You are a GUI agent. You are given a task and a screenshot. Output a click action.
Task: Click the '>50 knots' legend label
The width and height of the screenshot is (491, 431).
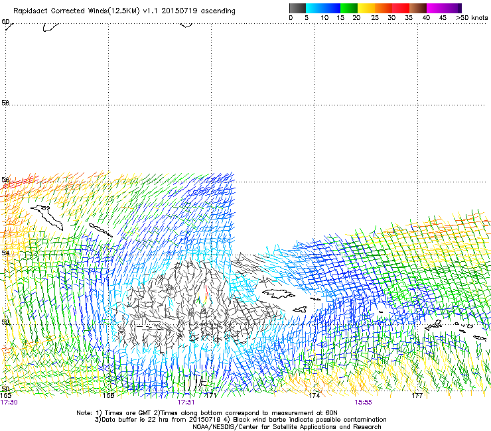pos(472,18)
